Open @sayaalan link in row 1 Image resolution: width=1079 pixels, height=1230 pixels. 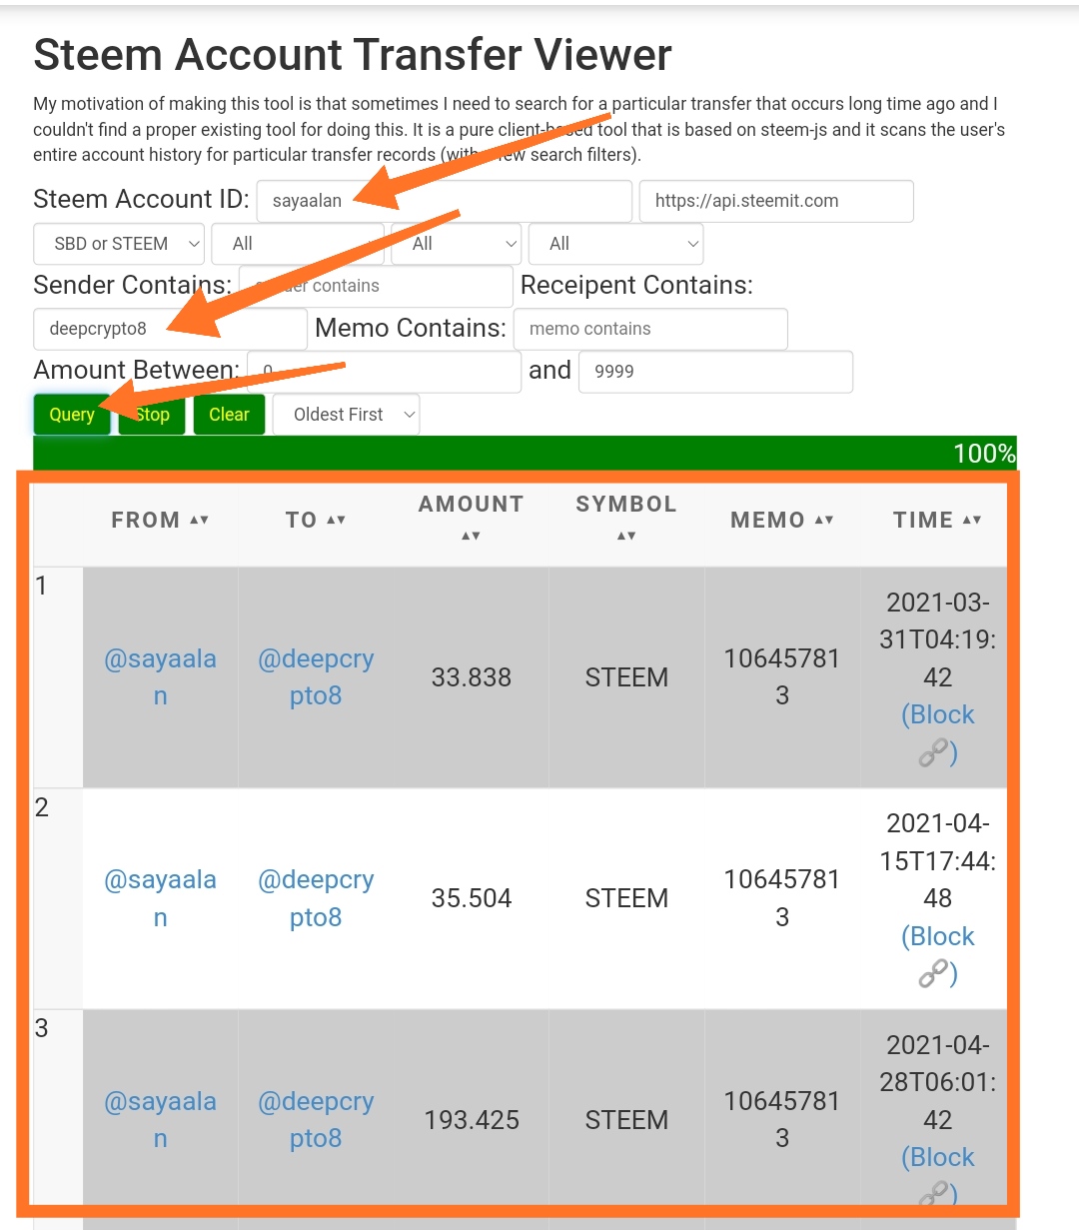click(x=160, y=677)
